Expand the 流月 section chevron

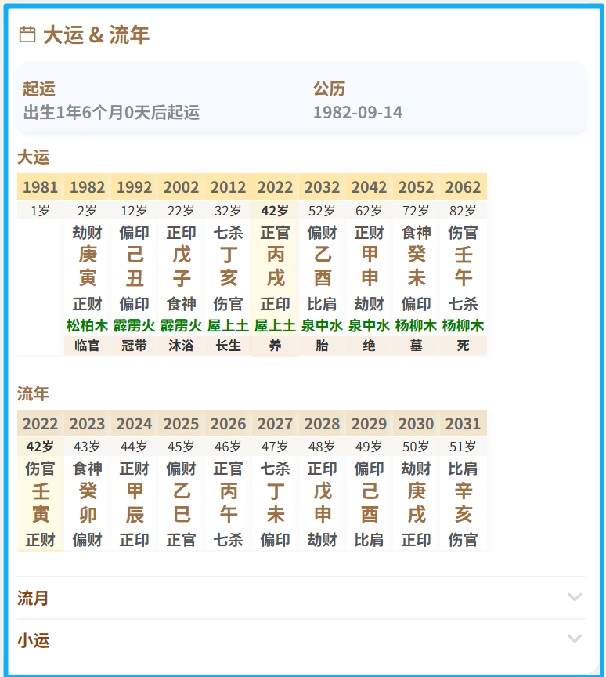(x=575, y=598)
